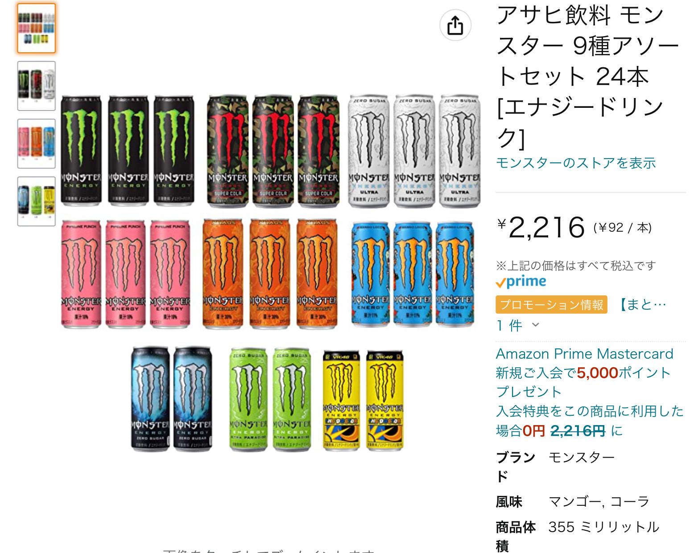Screen dimensions: 694x553
Task: Click the prime logo badge
Action: 521,282
